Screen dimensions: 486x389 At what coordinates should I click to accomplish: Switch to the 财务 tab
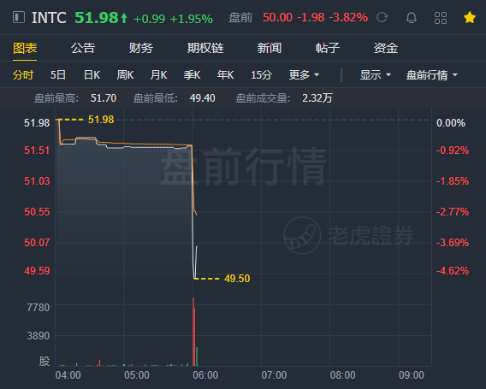[141, 48]
